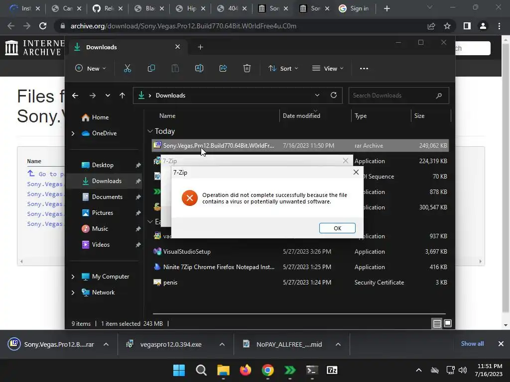Switch to large thumbnails view icon
The height and width of the screenshot is (382, 510).
[448, 323]
